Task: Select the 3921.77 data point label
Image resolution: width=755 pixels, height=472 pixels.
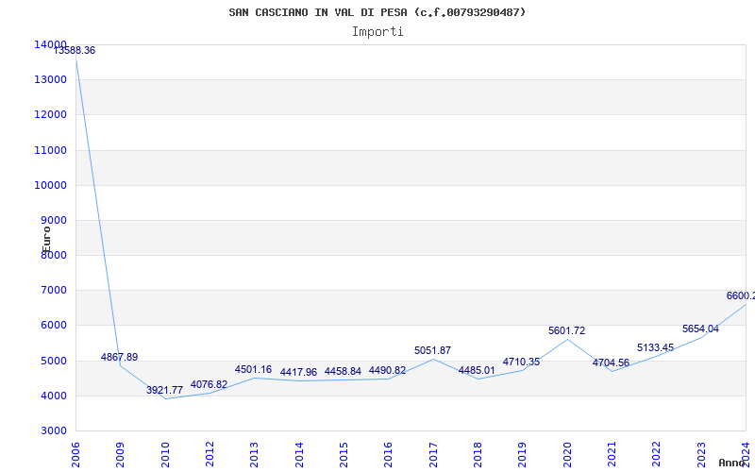Action: point(164,390)
